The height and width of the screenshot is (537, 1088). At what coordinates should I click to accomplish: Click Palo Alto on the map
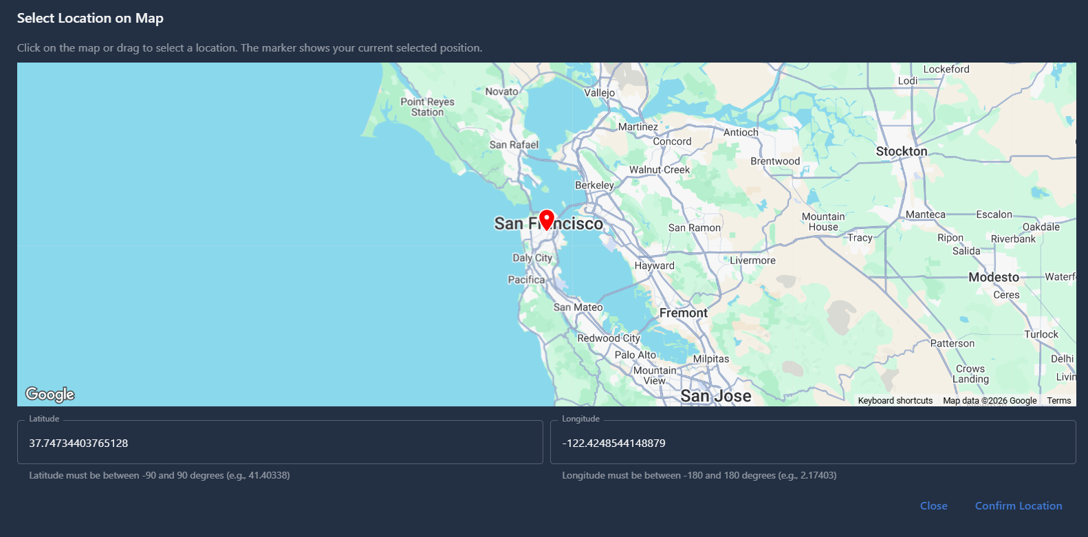coord(635,355)
